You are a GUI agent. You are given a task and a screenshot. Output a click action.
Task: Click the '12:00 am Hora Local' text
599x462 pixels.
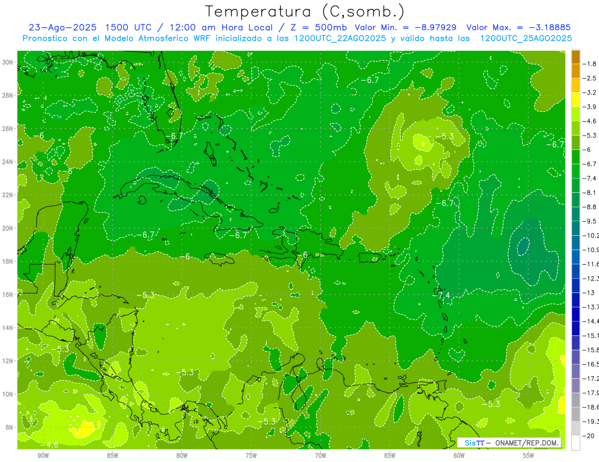222,27
